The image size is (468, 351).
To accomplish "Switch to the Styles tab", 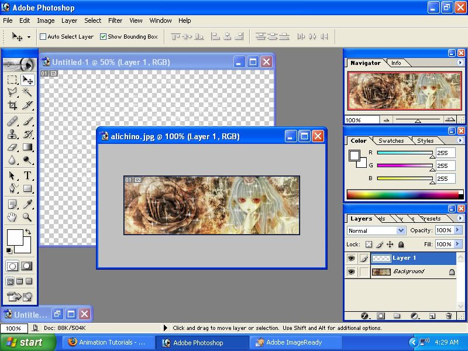I will (425, 140).
